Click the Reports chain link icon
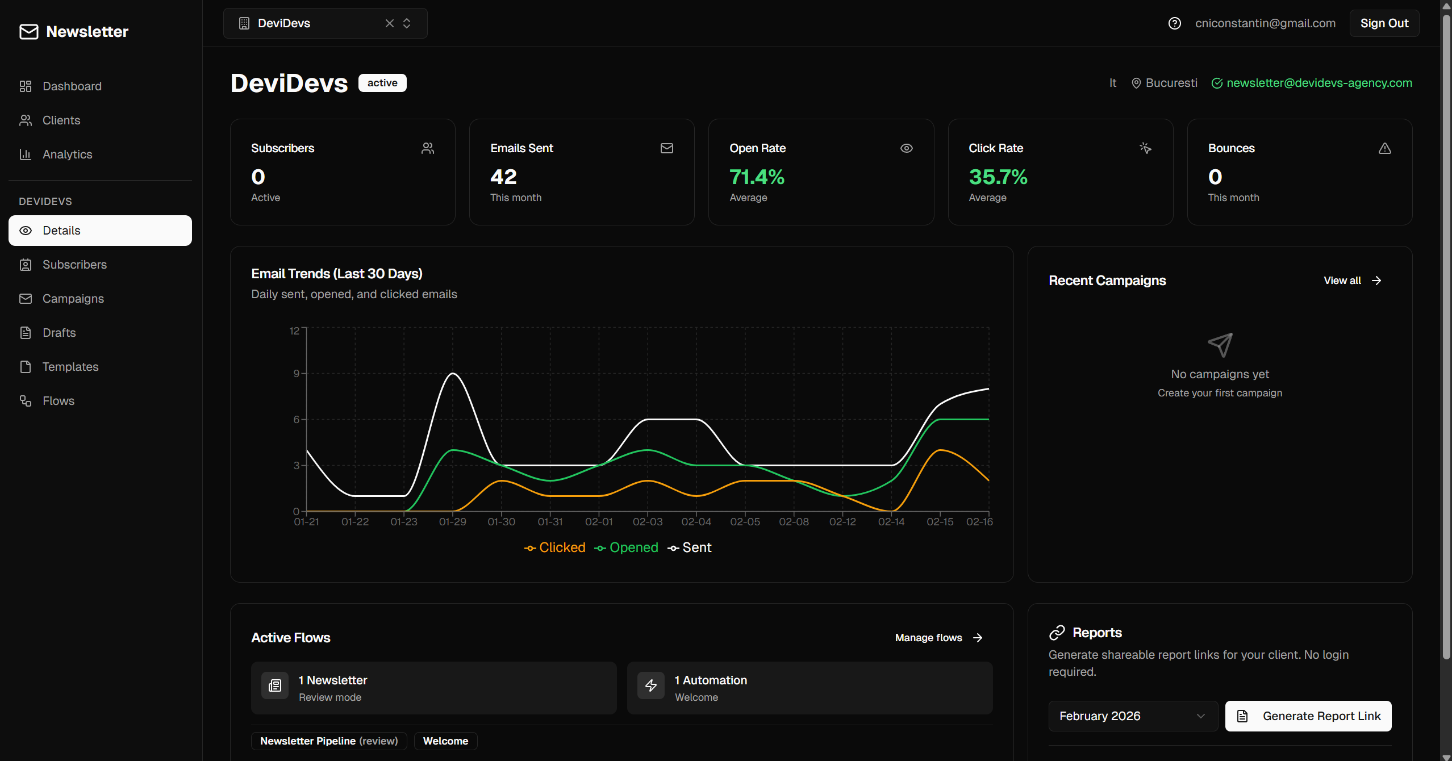 point(1057,633)
